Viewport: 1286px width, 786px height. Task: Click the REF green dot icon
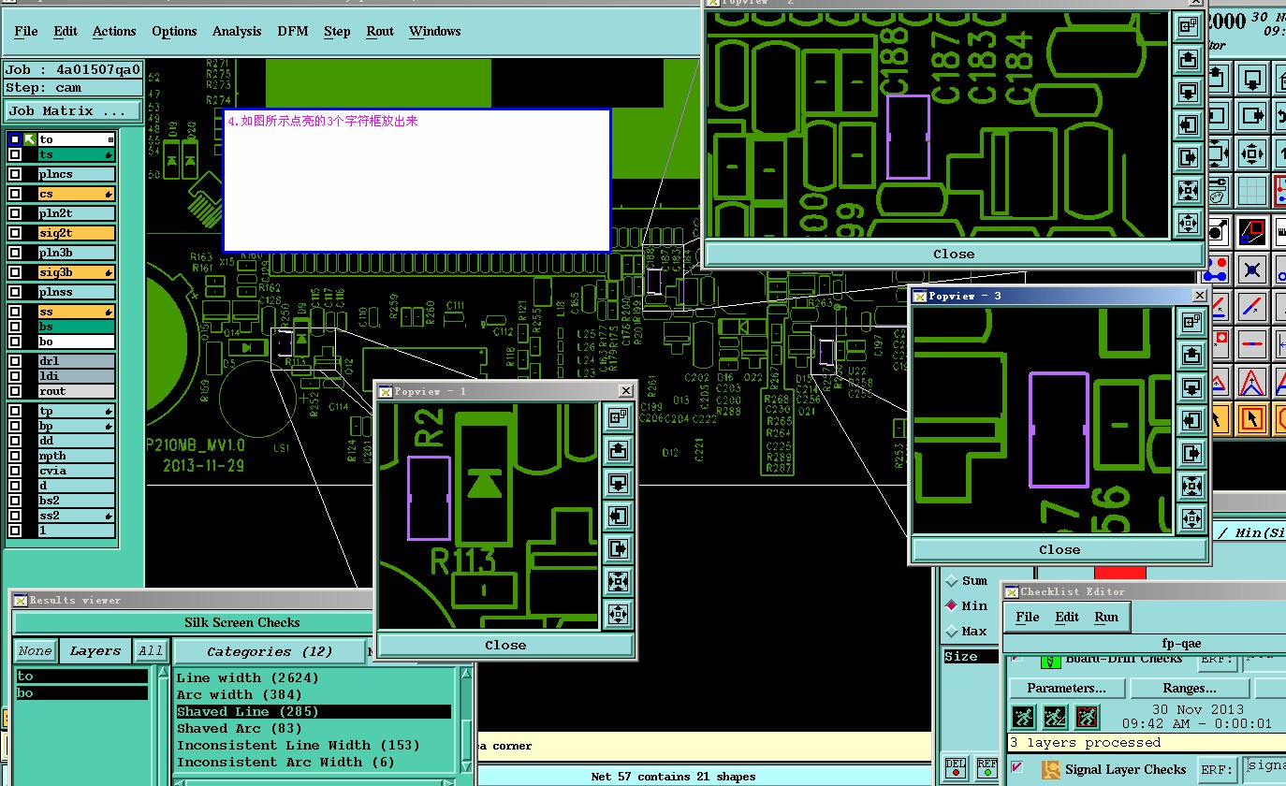(986, 768)
